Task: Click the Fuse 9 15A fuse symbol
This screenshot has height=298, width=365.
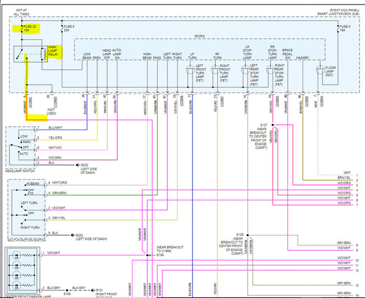Action: pyautogui.click(x=338, y=29)
